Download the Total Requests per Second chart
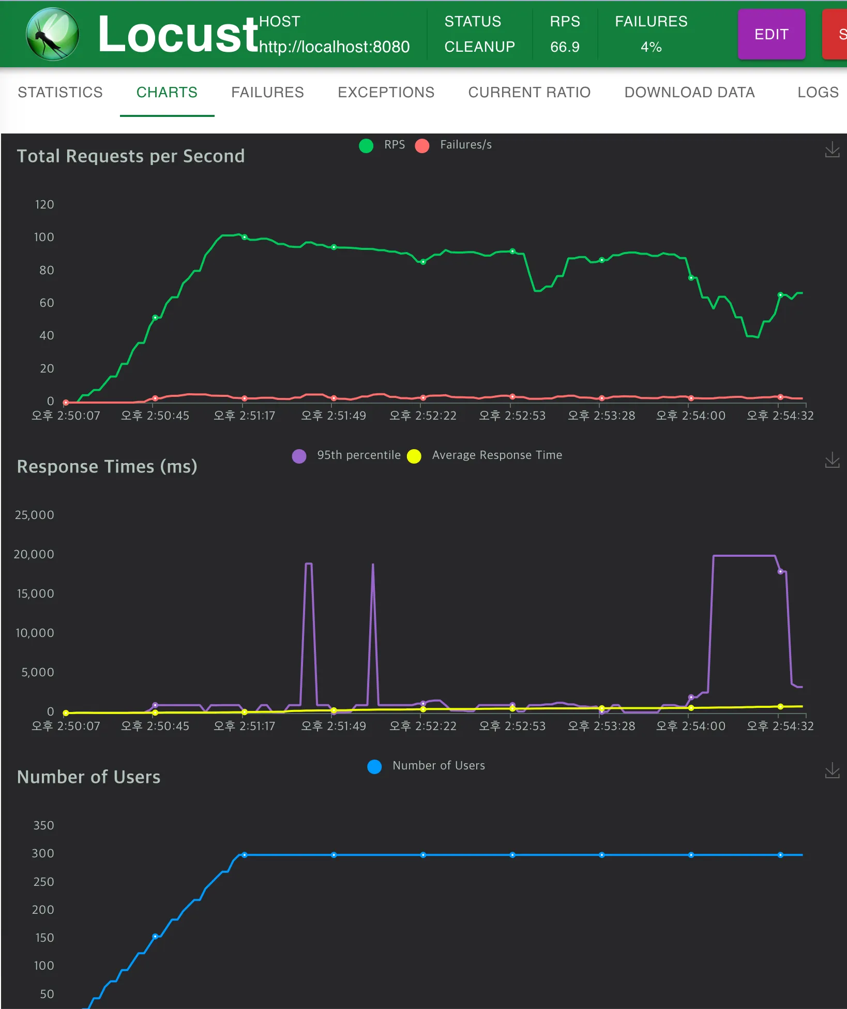The image size is (847, 1009). (x=832, y=150)
